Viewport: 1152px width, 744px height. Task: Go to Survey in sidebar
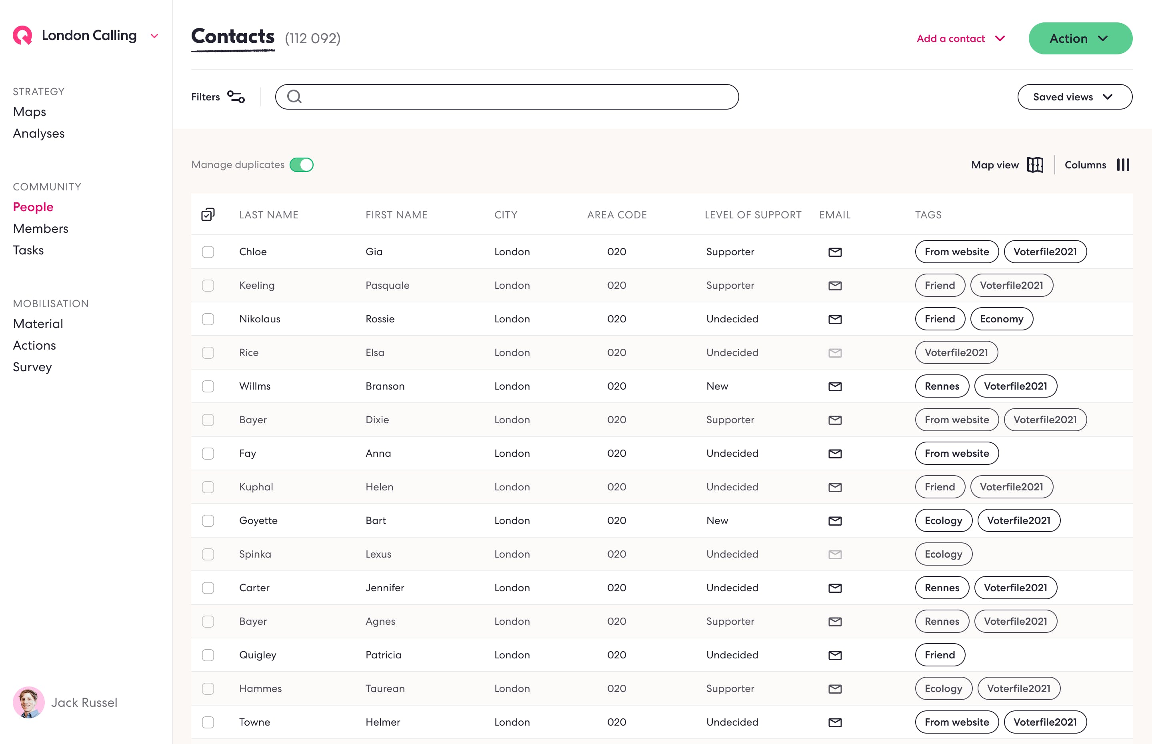tap(32, 367)
